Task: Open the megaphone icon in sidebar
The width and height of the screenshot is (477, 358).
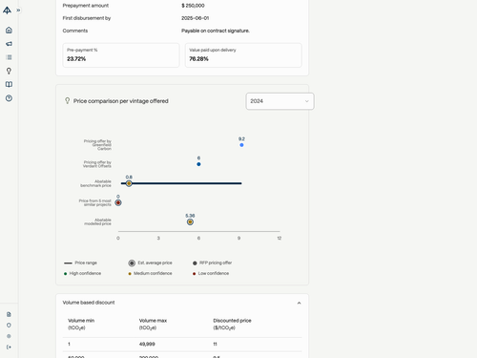Action: click(x=9, y=44)
